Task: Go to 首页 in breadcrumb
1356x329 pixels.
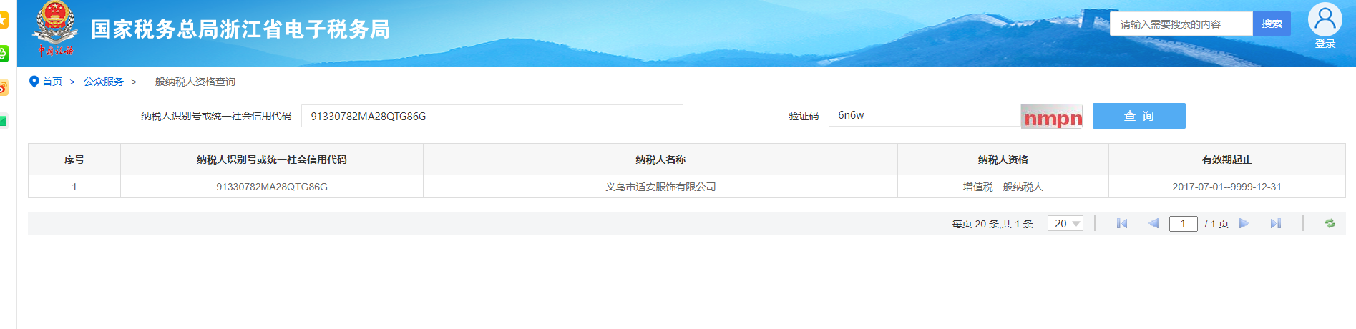Action: pos(52,82)
